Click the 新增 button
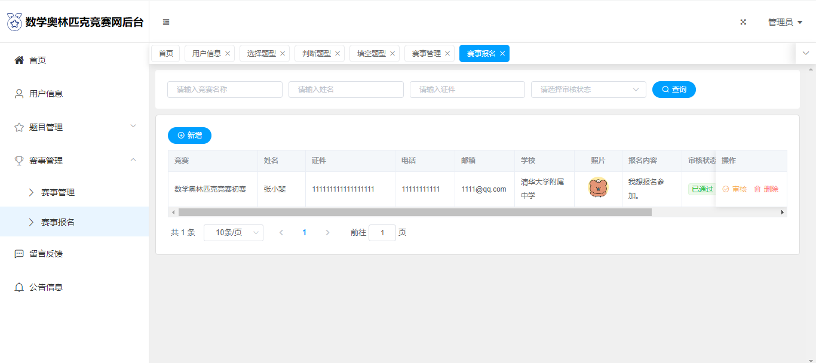The height and width of the screenshot is (363, 816). 189,136
